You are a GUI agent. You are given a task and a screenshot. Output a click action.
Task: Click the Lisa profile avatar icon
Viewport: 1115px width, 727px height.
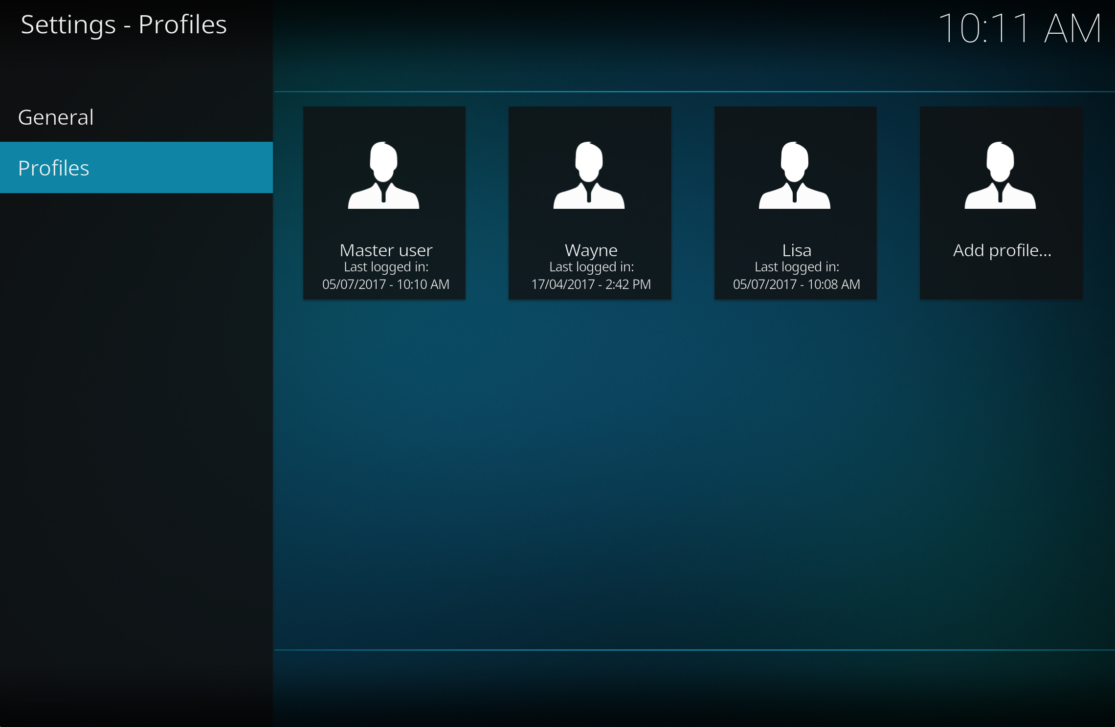click(x=795, y=176)
